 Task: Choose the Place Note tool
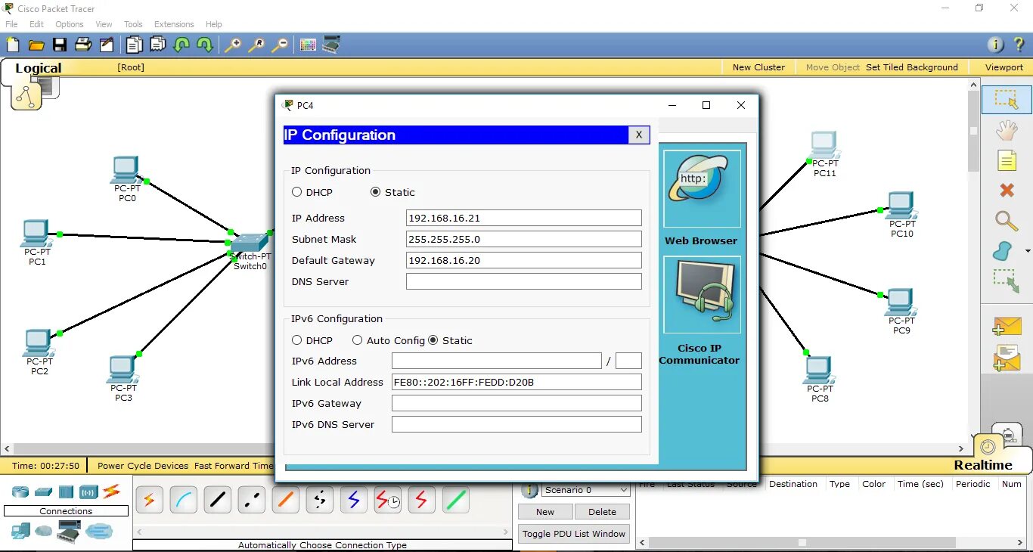pyautogui.click(x=1007, y=160)
